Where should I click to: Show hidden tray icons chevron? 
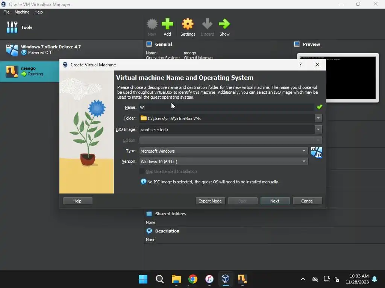(303, 279)
